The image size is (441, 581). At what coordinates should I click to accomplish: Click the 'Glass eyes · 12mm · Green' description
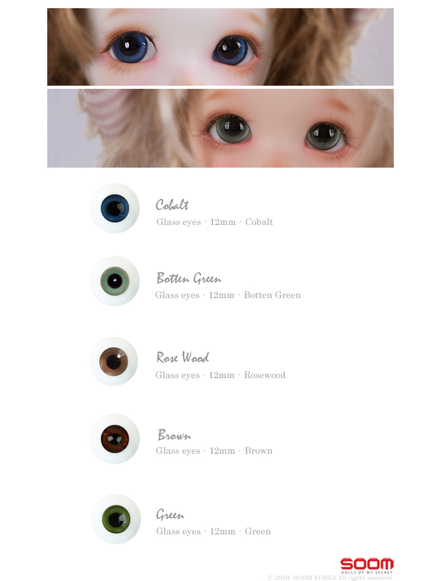pos(214,531)
